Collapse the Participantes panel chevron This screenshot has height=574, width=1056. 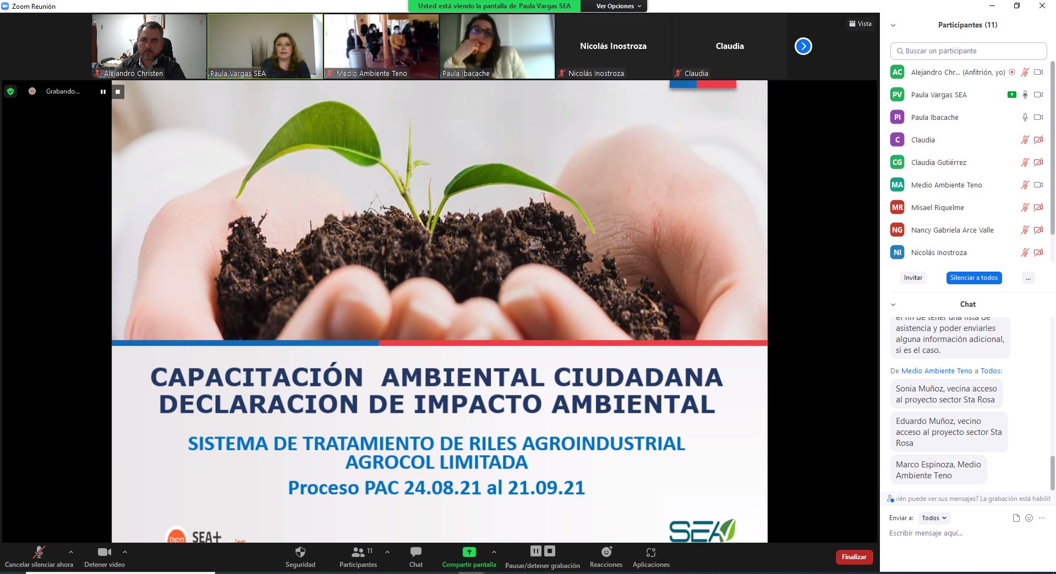[893, 25]
